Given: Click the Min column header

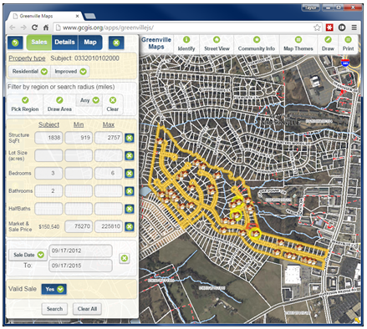Looking at the screenshot, I should [x=79, y=124].
